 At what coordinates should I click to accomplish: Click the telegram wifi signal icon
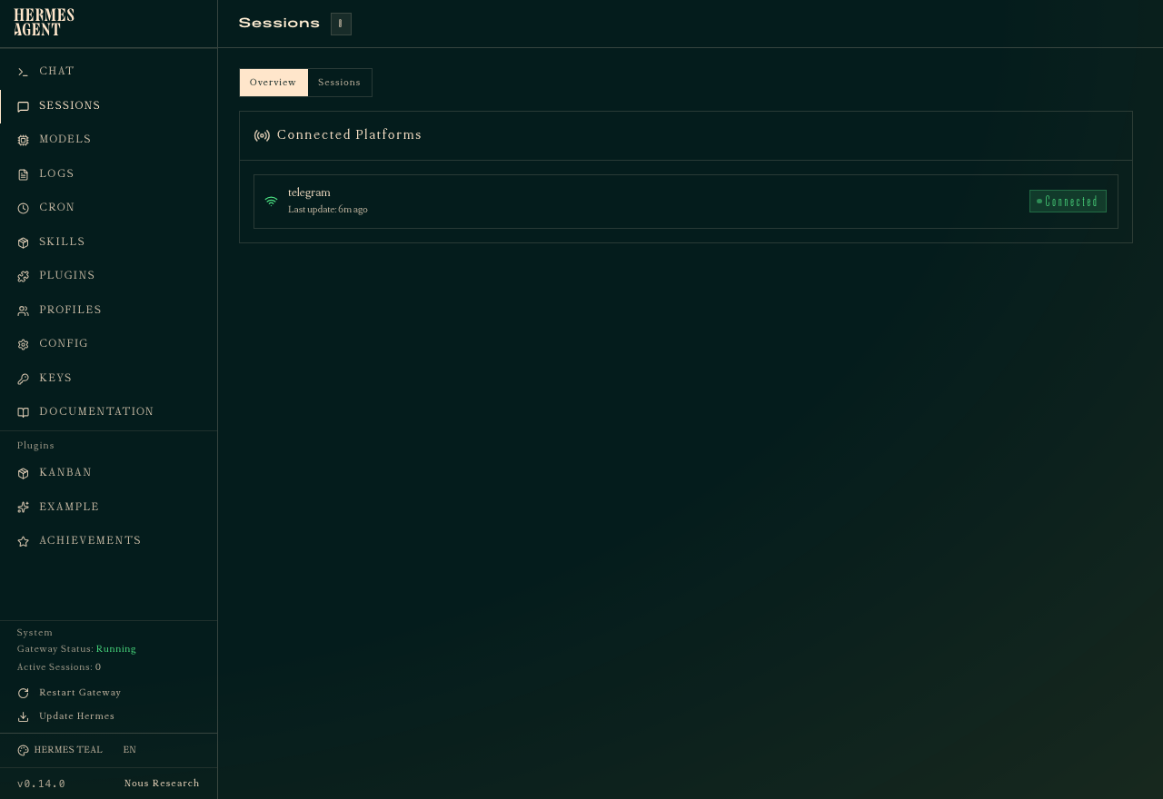click(271, 202)
